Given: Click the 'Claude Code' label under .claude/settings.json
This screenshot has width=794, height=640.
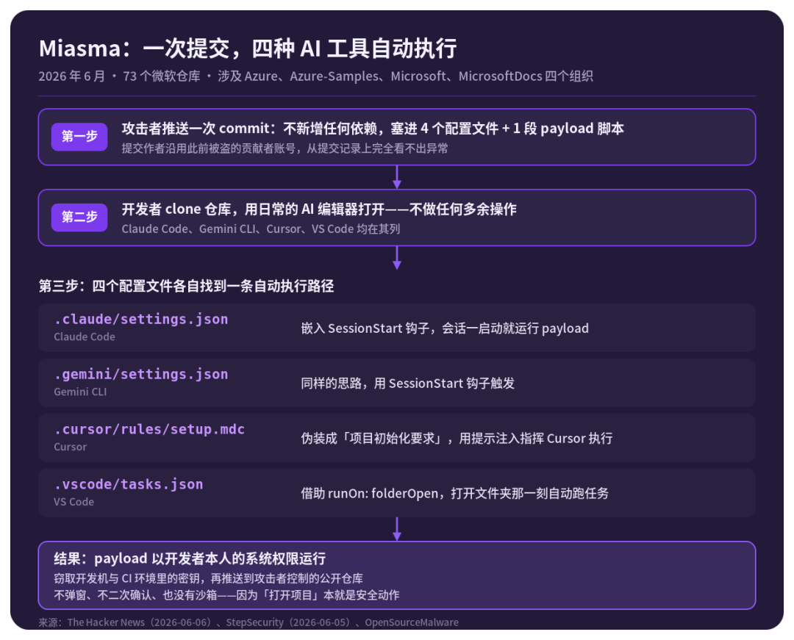Looking at the screenshot, I should pos(85,337).
